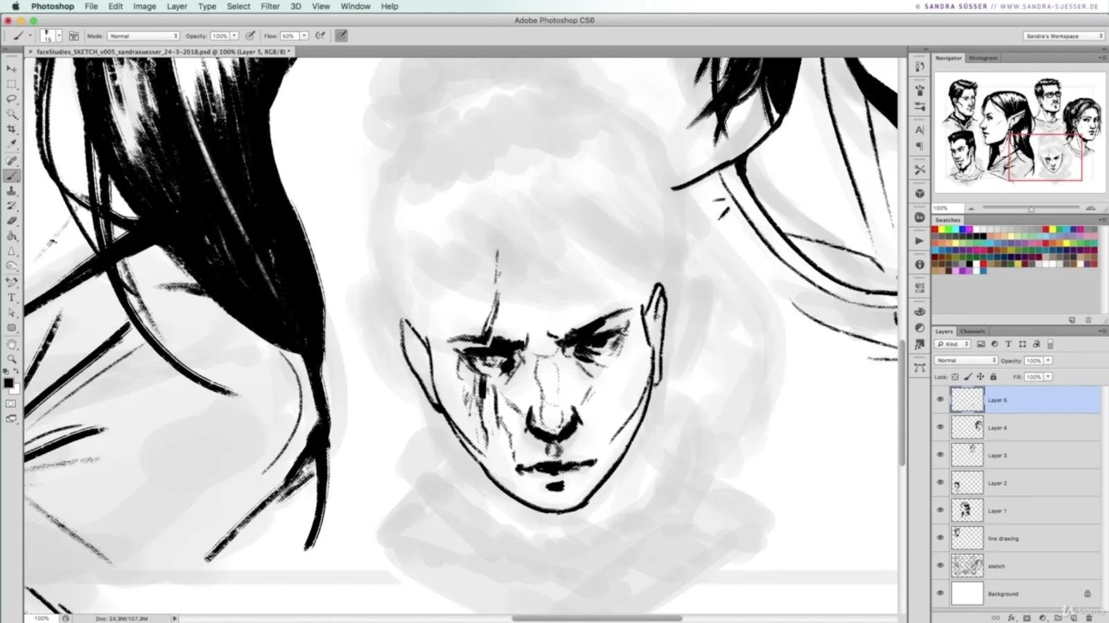Hide Layer 2 visibility eye
1109x623 pixels.
pos(941,482)
